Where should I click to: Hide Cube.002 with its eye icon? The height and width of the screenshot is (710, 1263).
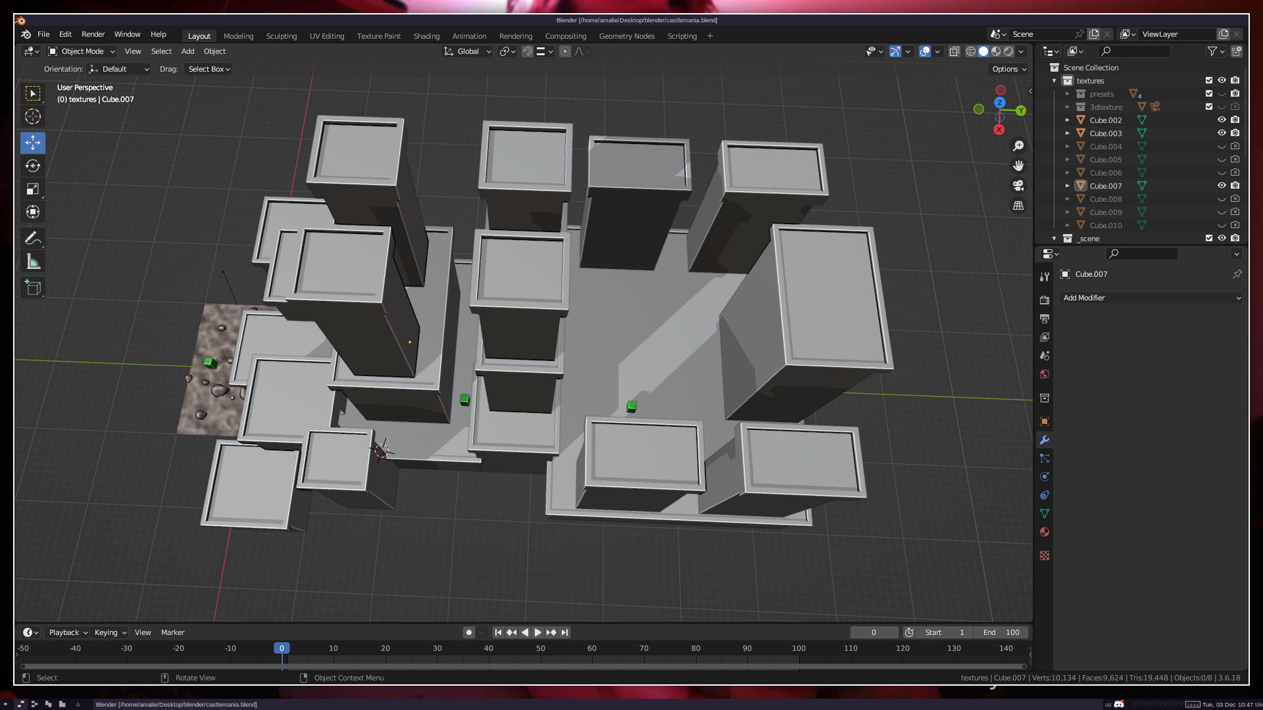(x=1222, y=120)
